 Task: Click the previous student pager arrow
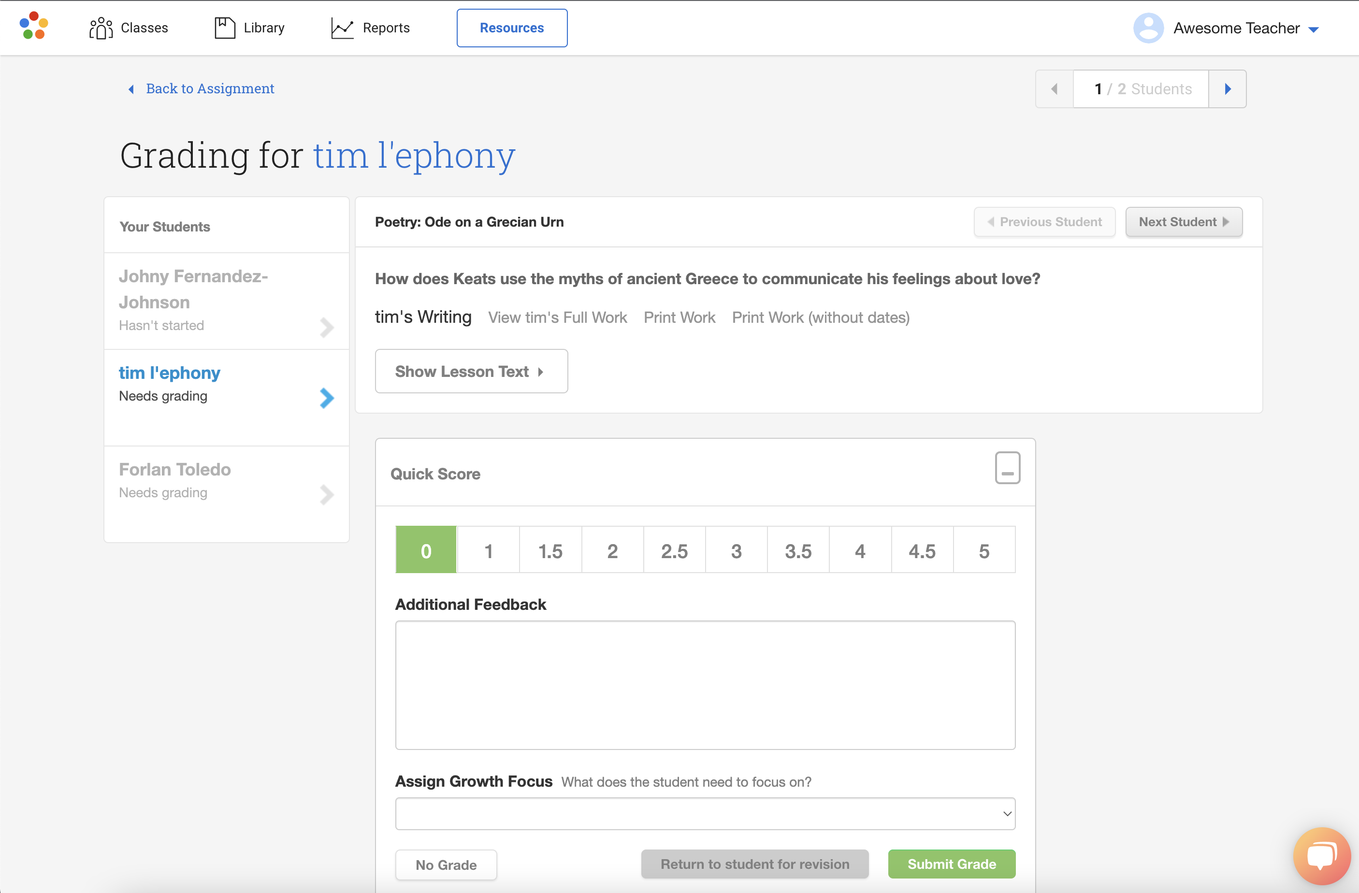tap(1054, 88)
